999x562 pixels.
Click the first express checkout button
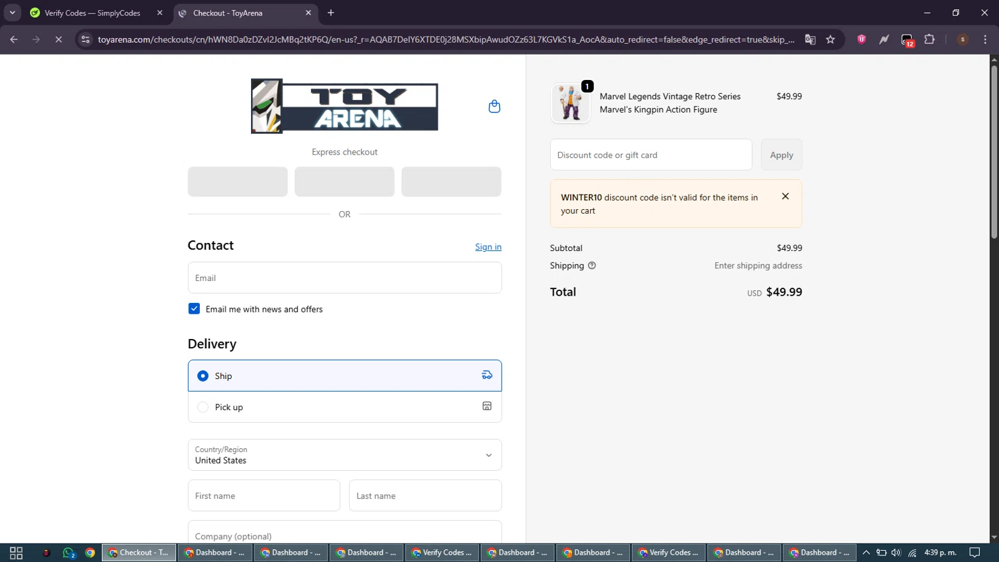[237, 182]
